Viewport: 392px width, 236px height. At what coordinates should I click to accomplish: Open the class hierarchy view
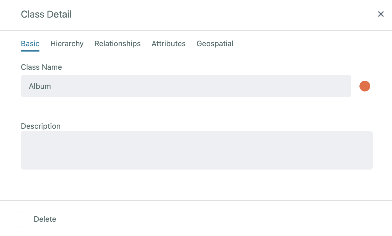(67, 44)
